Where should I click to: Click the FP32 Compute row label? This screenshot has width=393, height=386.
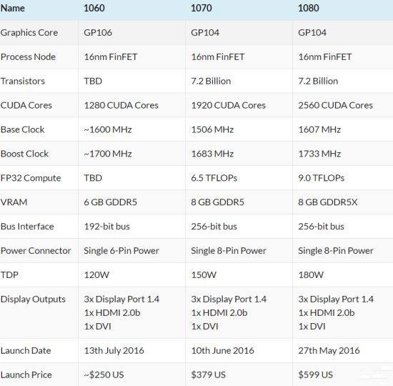[31, 178]
